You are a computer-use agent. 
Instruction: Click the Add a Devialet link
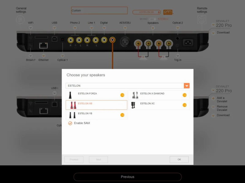(222, 100)
